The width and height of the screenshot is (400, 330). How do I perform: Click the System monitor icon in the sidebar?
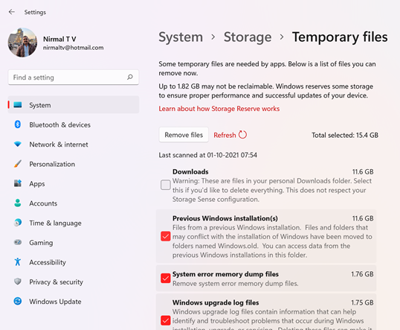click(x=18, y=105)
